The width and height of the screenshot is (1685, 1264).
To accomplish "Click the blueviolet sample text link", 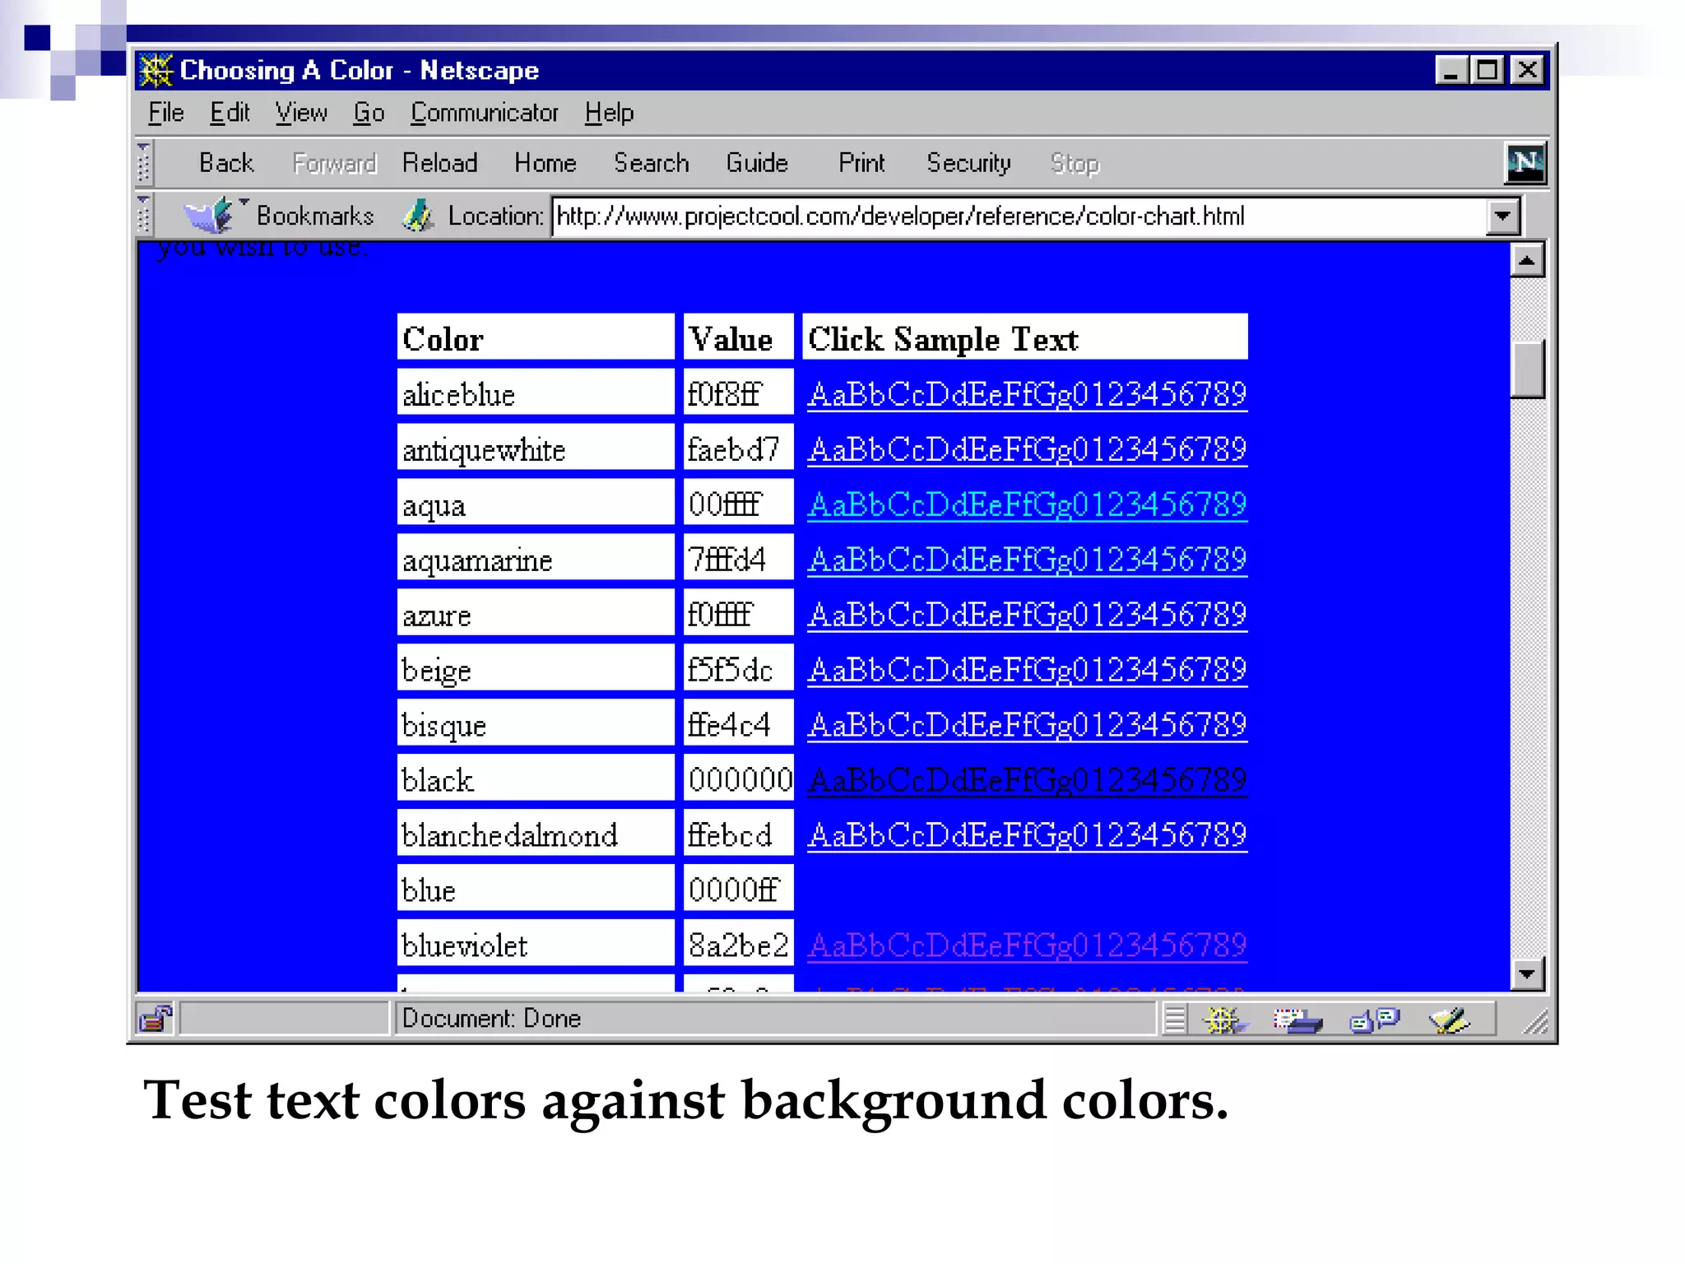I will point(1027,946).
